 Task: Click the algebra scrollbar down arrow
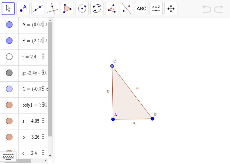(50, 156)
